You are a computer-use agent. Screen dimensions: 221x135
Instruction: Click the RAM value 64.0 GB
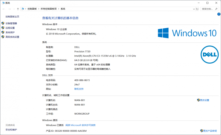(x=78, y=60)
